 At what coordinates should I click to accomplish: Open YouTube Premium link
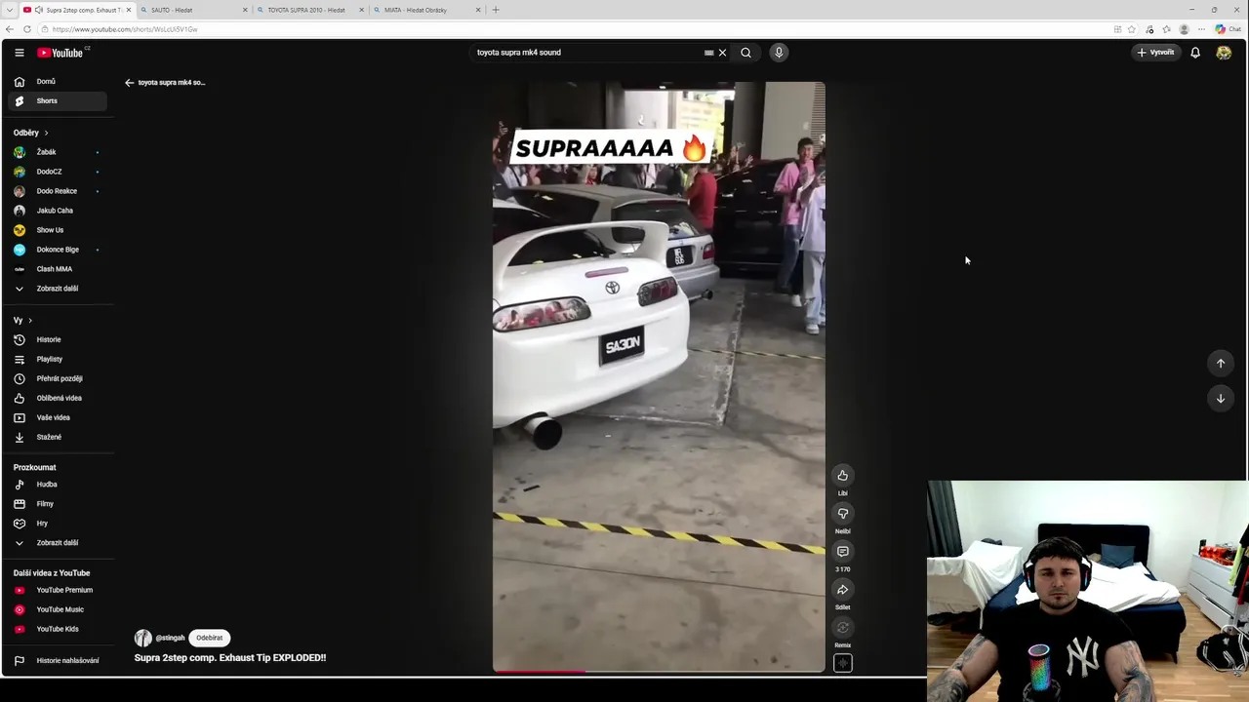click(58, 590)
